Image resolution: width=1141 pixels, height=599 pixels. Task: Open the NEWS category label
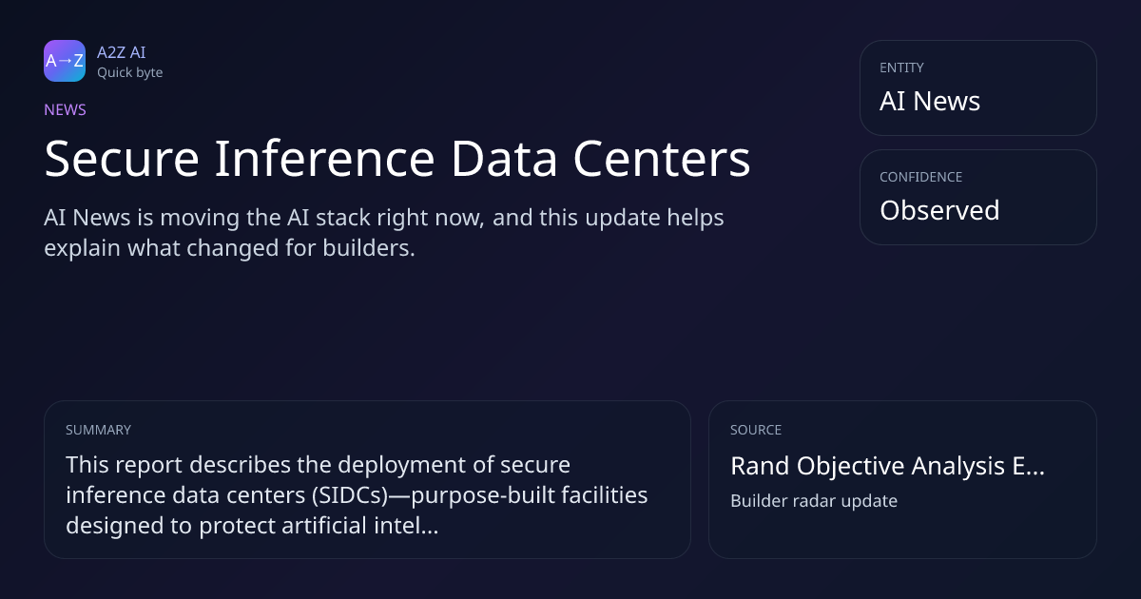[x=65, y=109]
